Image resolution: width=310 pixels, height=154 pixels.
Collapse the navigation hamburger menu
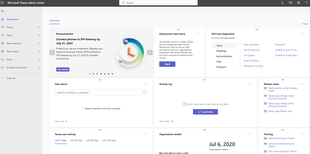tap(3, 11)
